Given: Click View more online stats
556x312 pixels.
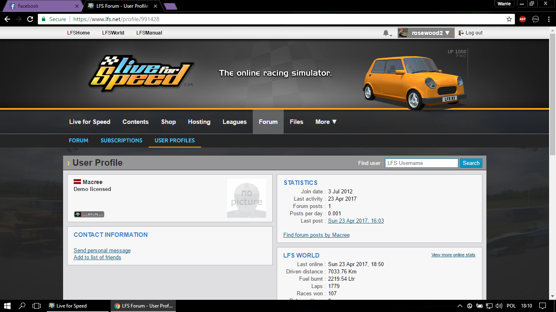Looking at the screenshot, I should click(453, 255).
